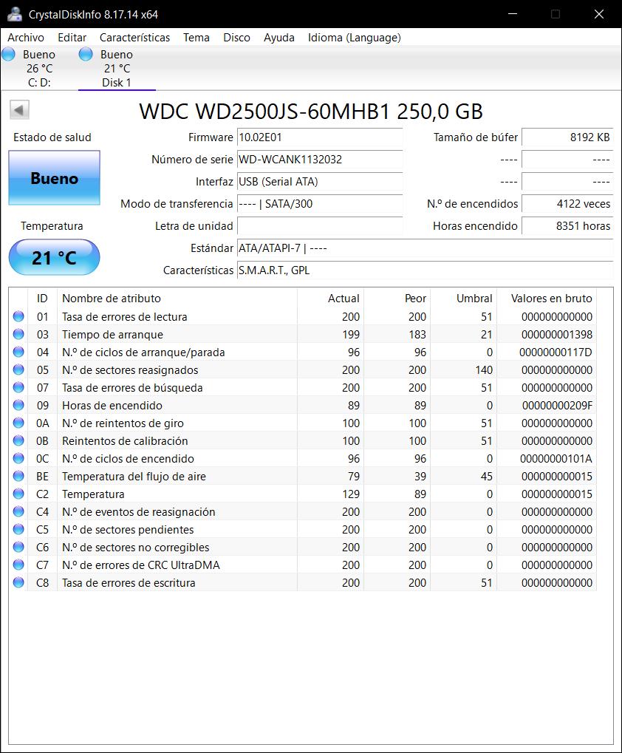Open the Disco menu

tap(236, 38)
